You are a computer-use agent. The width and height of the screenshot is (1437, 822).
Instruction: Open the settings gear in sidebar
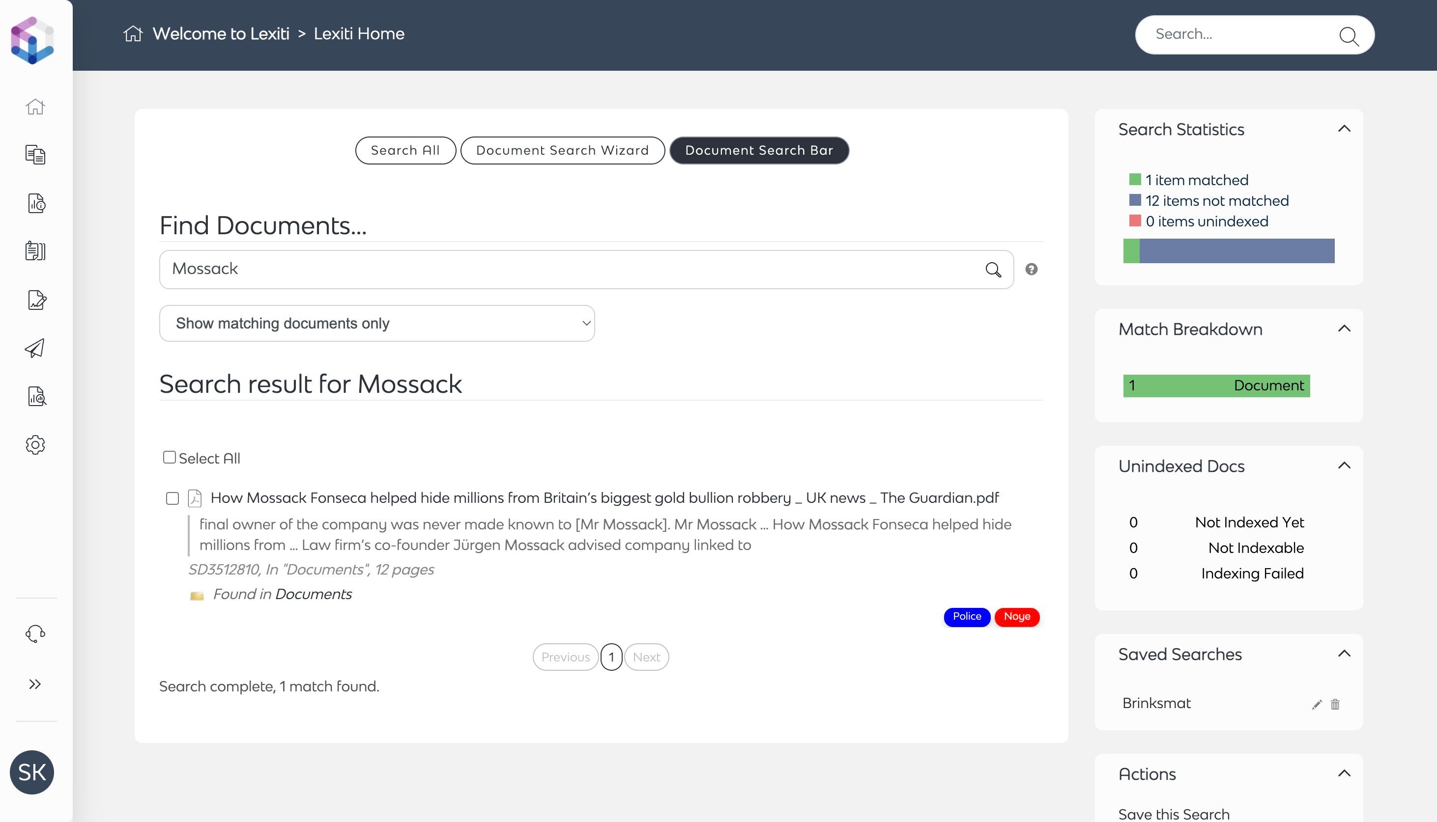pyautogui.click(x=35, y=445)
